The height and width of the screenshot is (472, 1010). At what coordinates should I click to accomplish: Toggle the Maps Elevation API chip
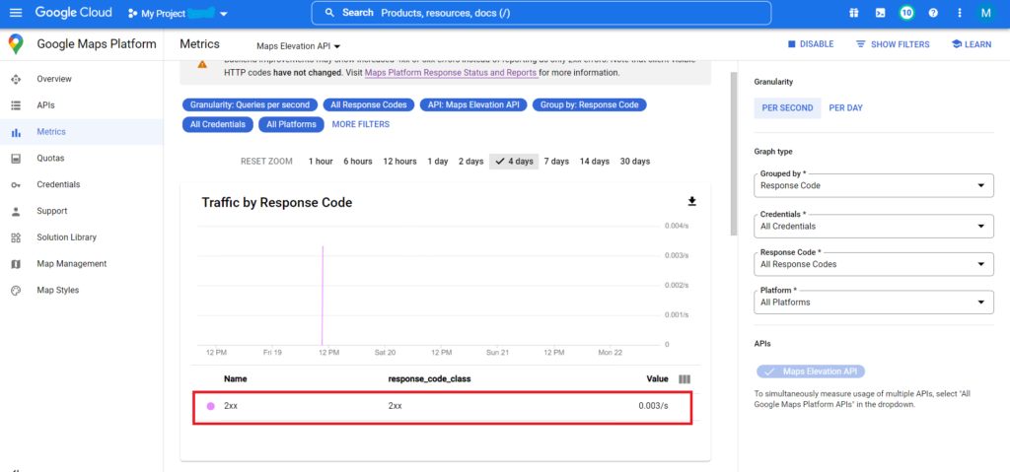(x=811, y=371)
